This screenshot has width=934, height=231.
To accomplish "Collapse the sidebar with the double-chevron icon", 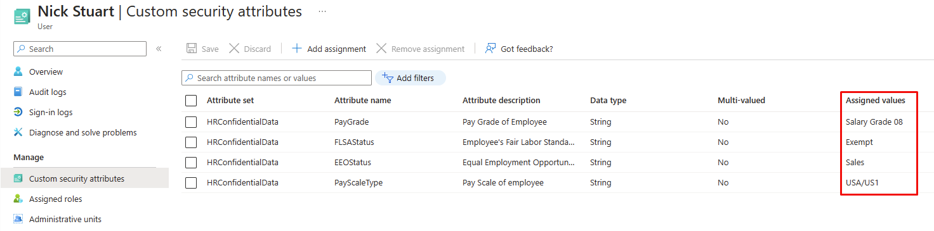I will (159, 49).
